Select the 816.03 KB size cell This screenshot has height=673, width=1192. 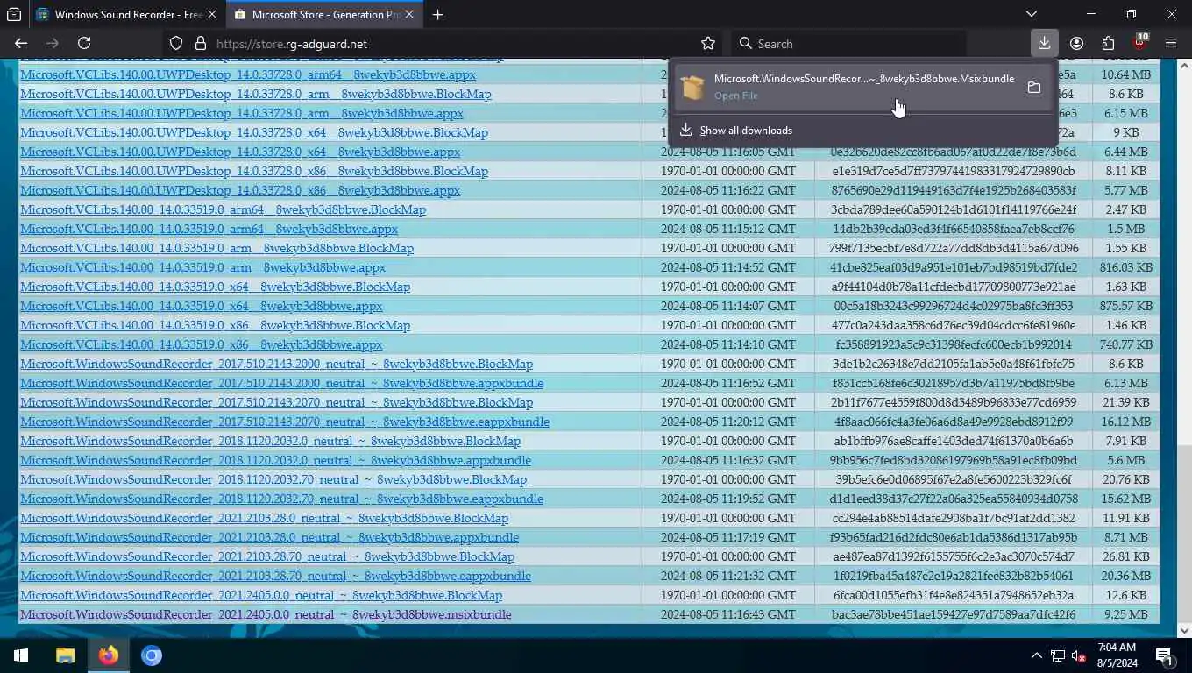[x=1125, y=267]
